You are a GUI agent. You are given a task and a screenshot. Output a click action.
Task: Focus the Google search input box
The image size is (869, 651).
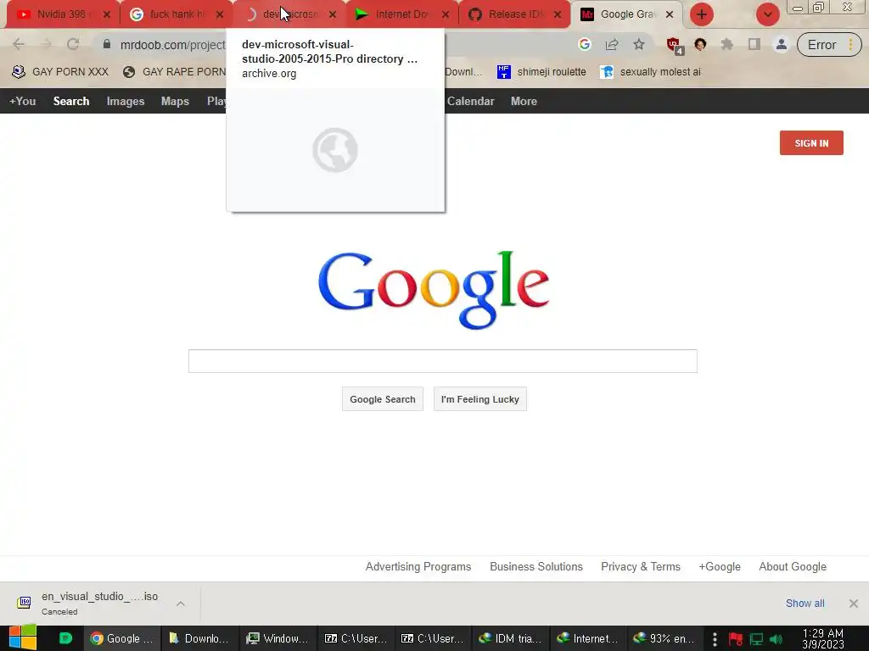point(443,361)
